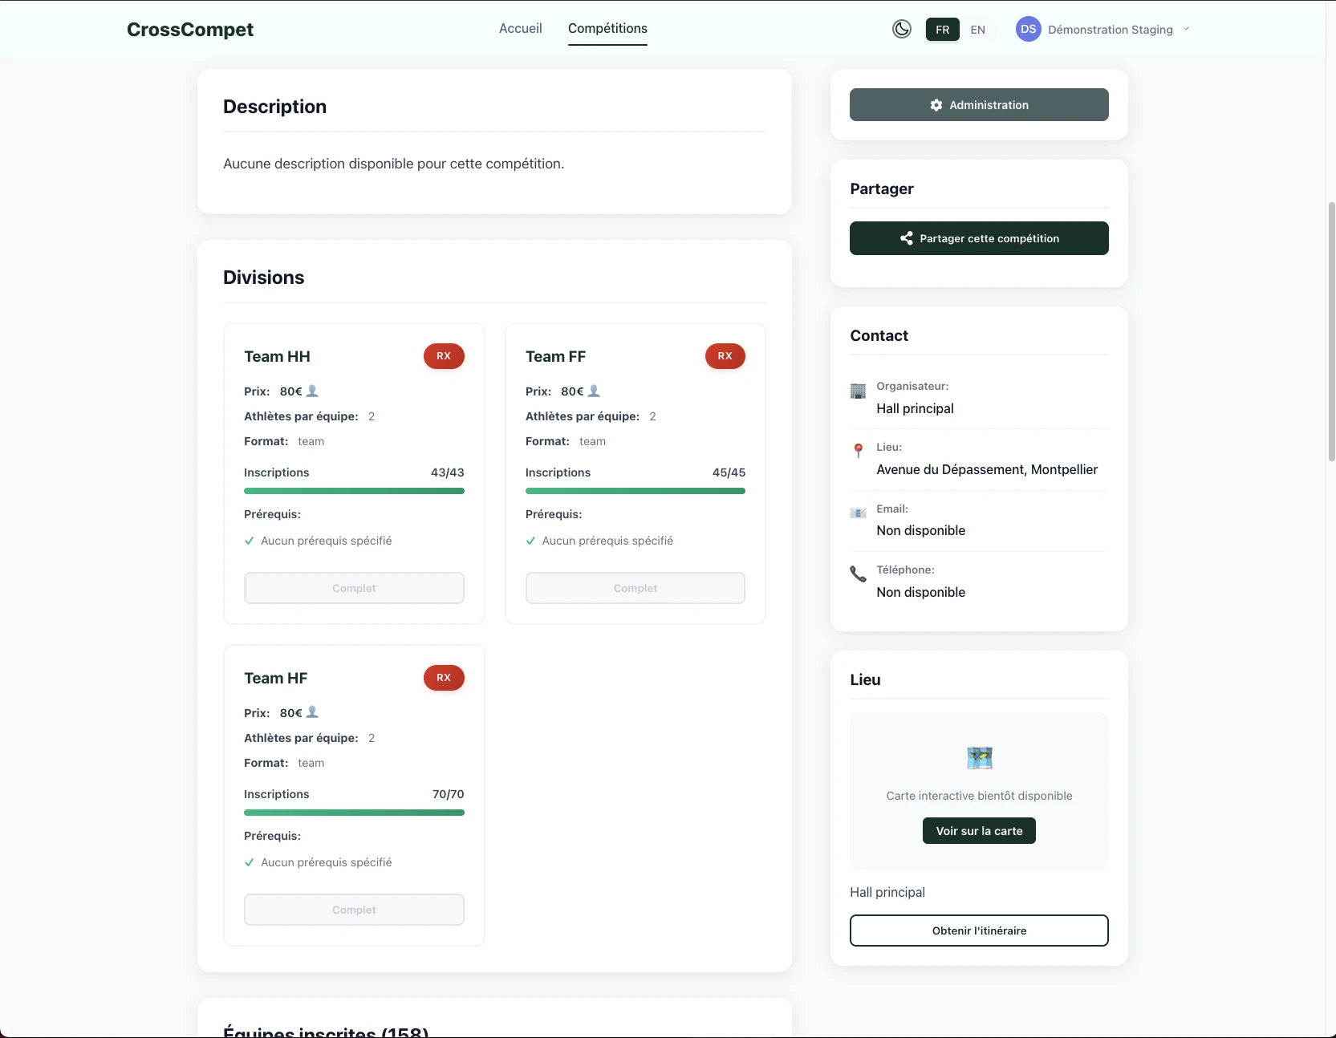Screen dimensions: 1336x1038
Task: Click Partager cette compétition button
Action: click(x=979, y=238)
